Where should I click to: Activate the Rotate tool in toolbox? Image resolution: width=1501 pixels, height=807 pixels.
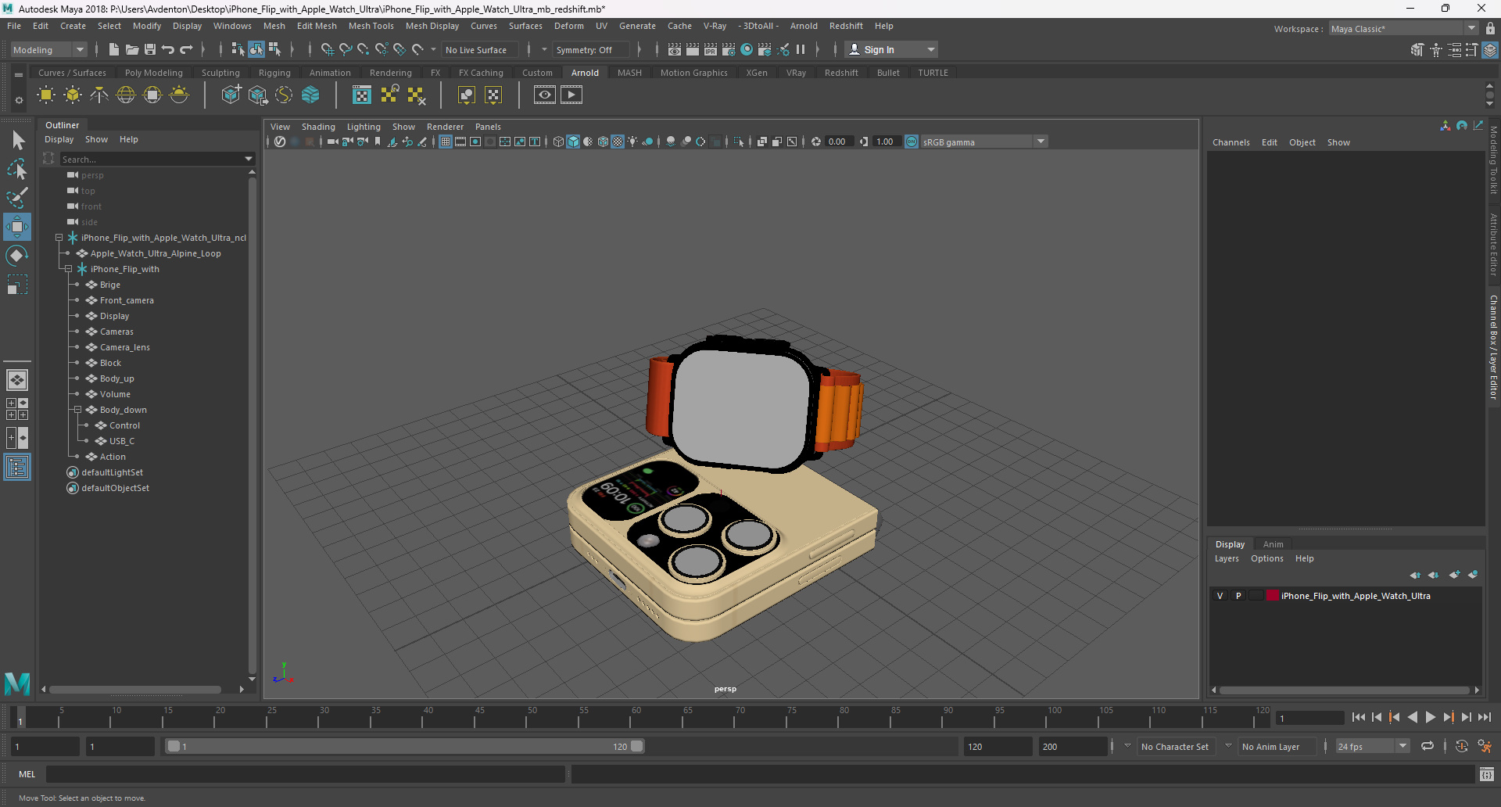point(17,256)
